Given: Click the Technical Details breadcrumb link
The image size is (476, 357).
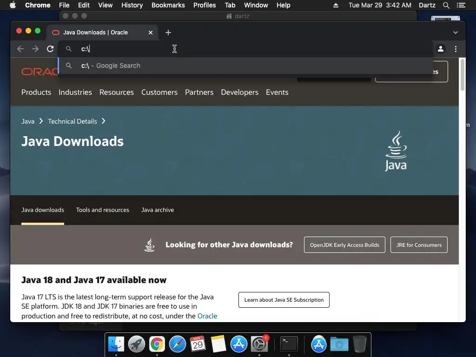Looking at the screenshot, I should 72,121.
